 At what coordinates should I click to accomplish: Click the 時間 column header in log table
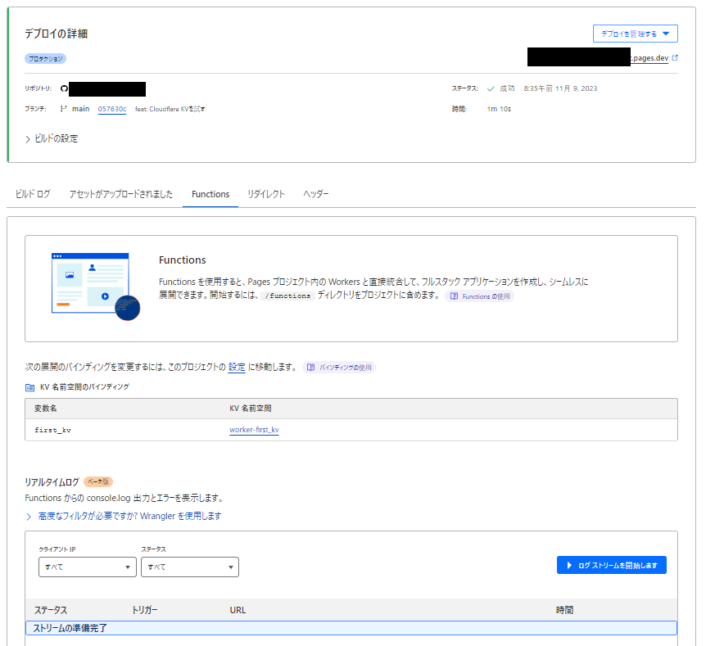pyautogui.click(x=564, y=610)
